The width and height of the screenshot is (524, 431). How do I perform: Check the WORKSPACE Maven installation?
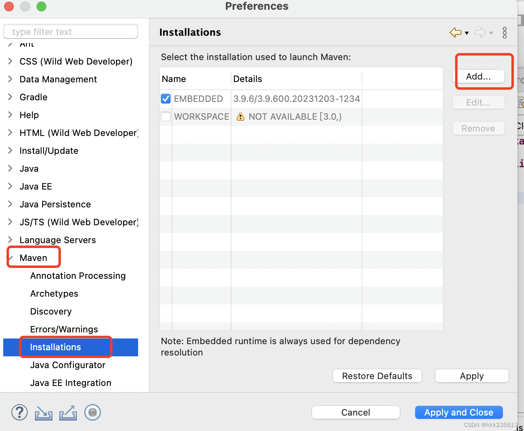coord(165,116)
